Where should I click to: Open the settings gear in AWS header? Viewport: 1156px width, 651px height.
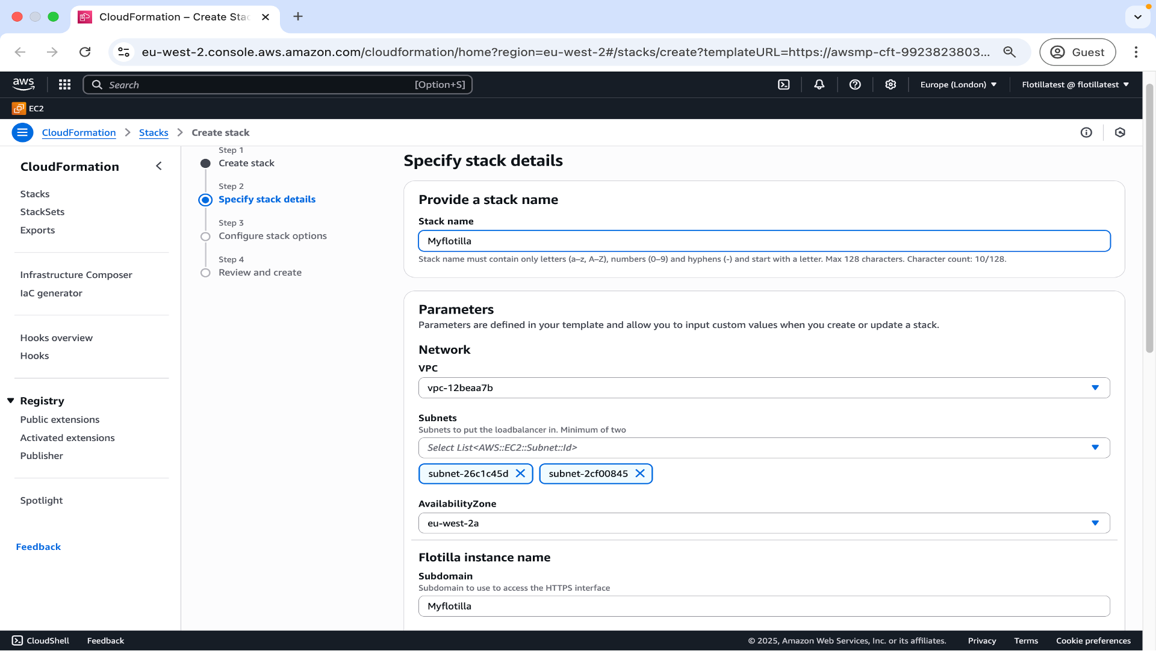click(x=890, y=85)
